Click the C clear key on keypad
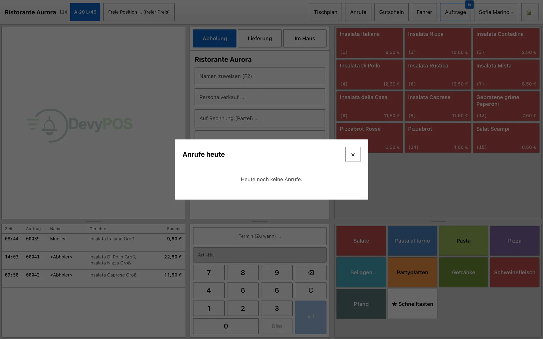 310,290
